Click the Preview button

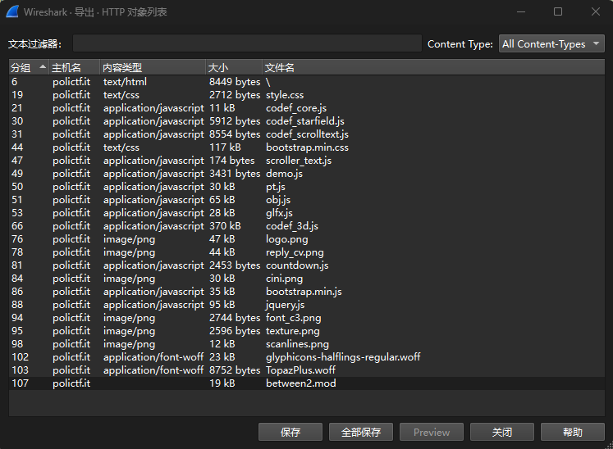(x=432, y=432)
